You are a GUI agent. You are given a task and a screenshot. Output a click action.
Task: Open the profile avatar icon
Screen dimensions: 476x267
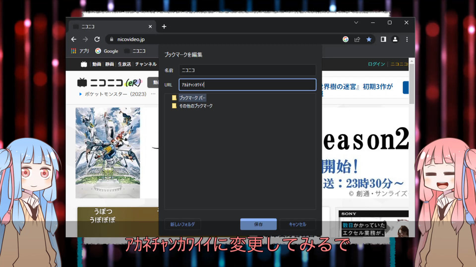pyautogui.click(x=395, y=40)
